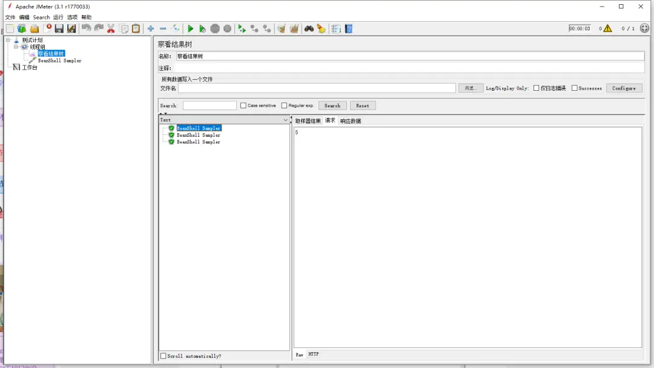Select the first BeanShell Sampler result
654x368 pixels.
click(x=199, y=128)
